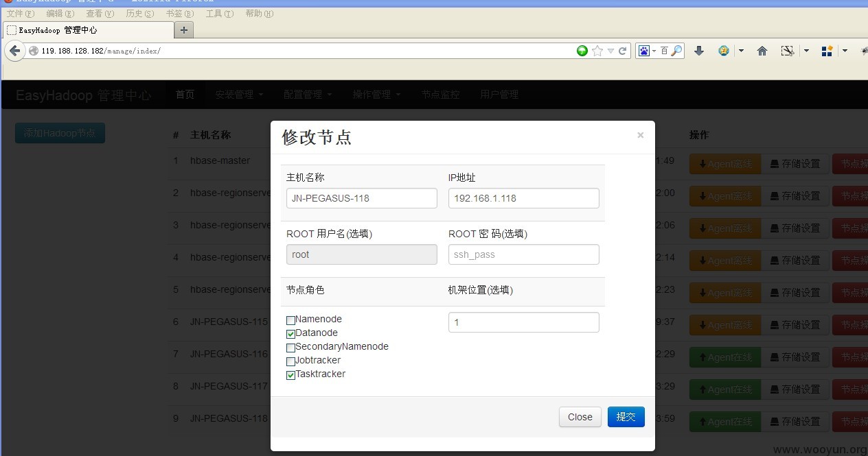Click the Close button in the dialog

click(x=580, y=417)
